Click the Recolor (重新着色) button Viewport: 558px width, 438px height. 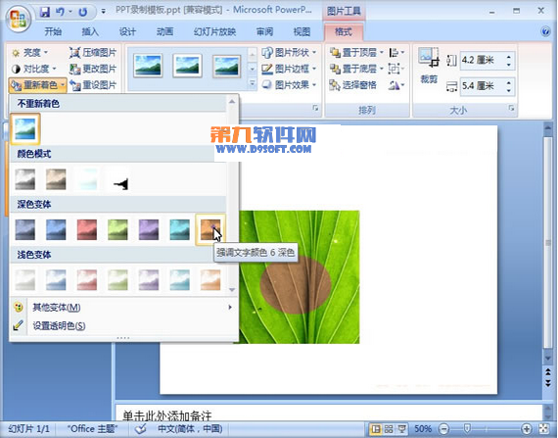(x=38, y=85)
